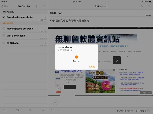Open farm advertisement image
Viewport: 153px width, 114px height.
point(100,81)
